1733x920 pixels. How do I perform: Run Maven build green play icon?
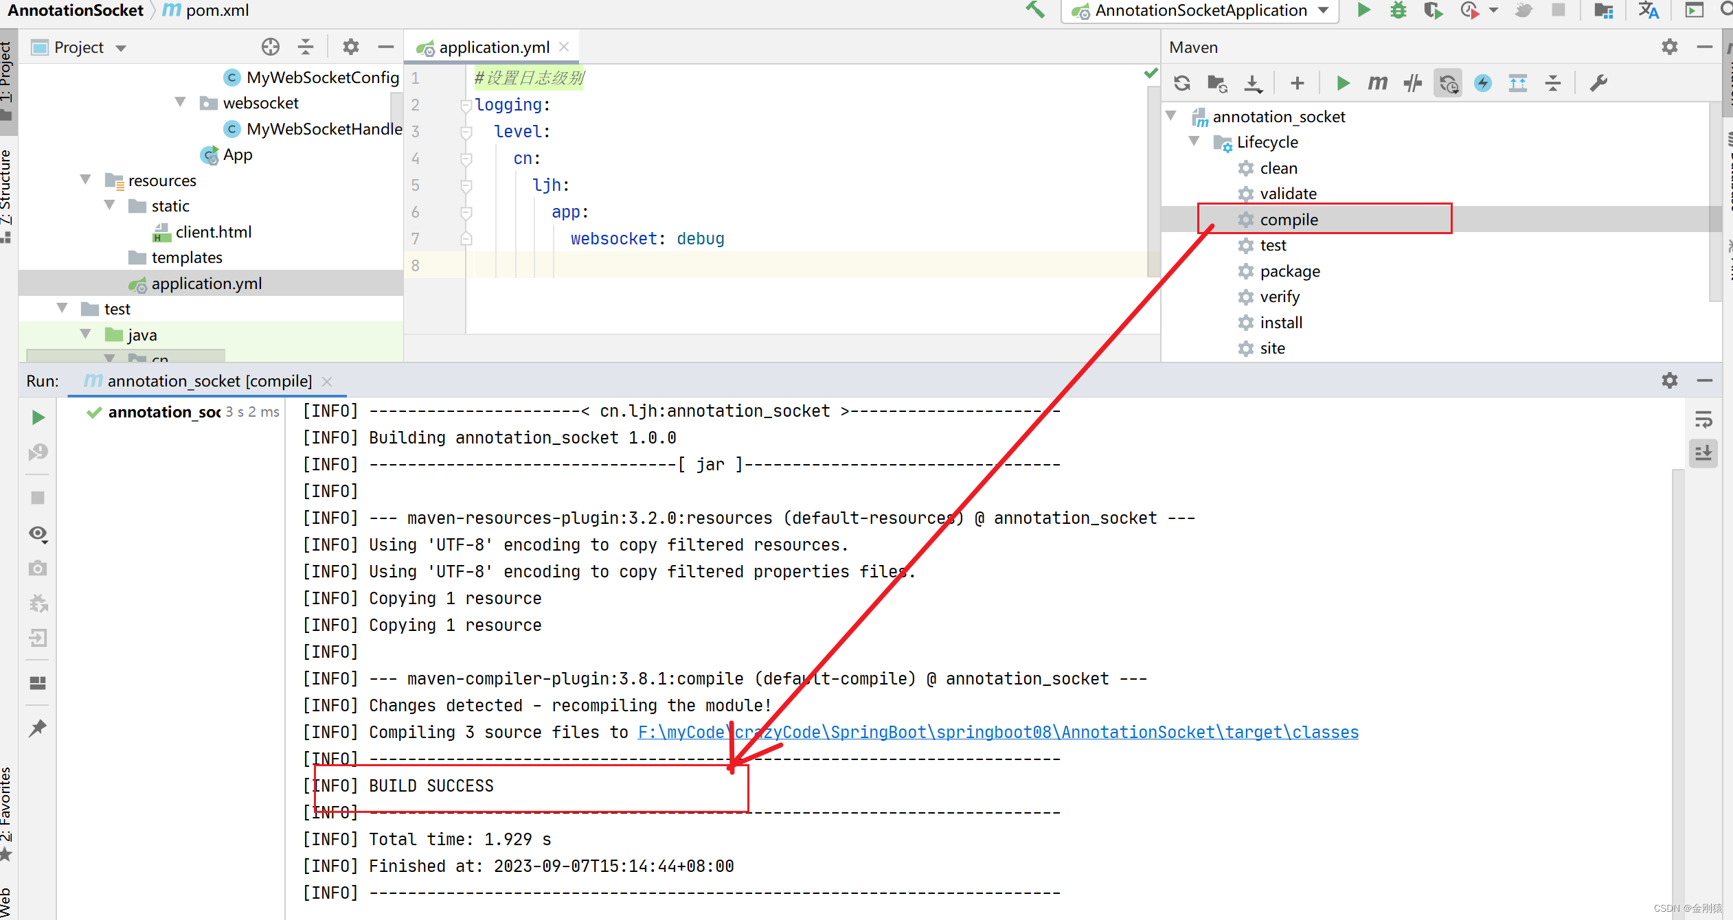1342,83
